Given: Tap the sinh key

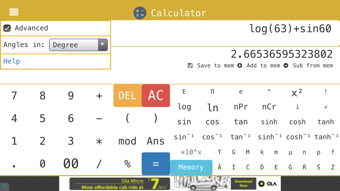Looking at the screenshot, I should click(x=269, y=122).
